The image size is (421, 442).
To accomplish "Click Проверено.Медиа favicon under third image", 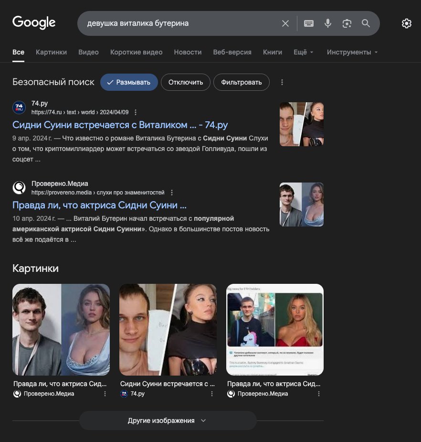I will pyautogui.click(x=231, y=394).
